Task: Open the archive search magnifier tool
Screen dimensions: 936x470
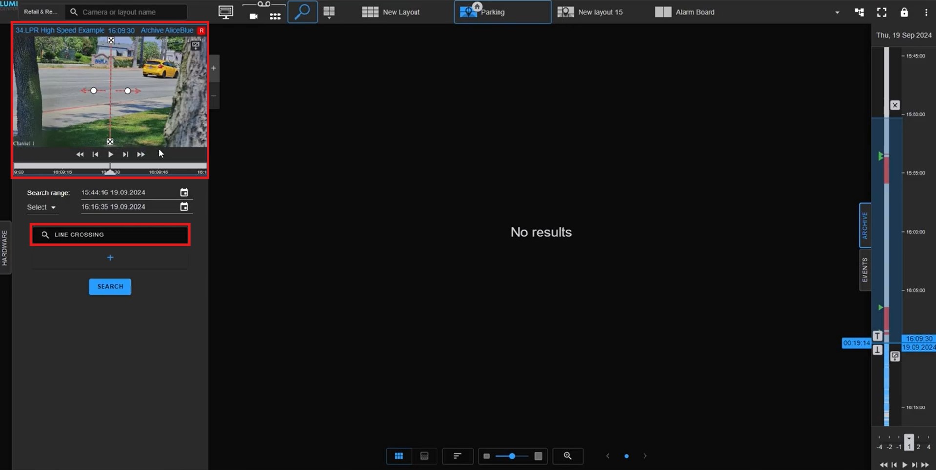Action: [x=302, y=12]
